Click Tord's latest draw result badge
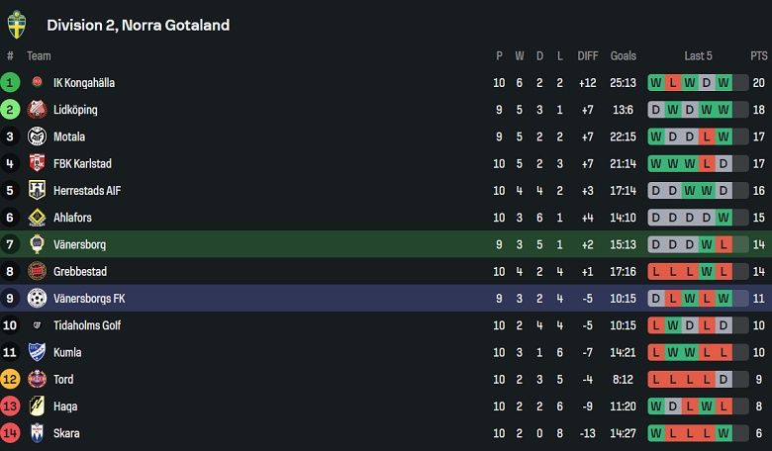 (724, 379)
